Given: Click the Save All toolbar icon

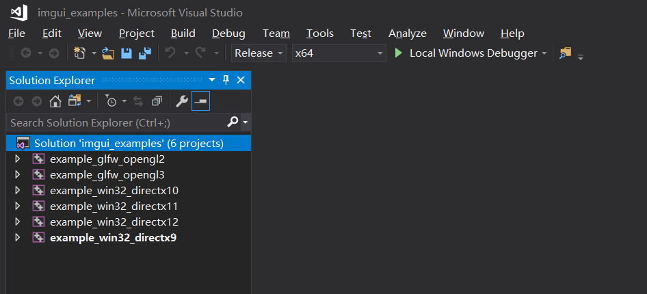Looking at the screenshot, I should tap(145, 53).
